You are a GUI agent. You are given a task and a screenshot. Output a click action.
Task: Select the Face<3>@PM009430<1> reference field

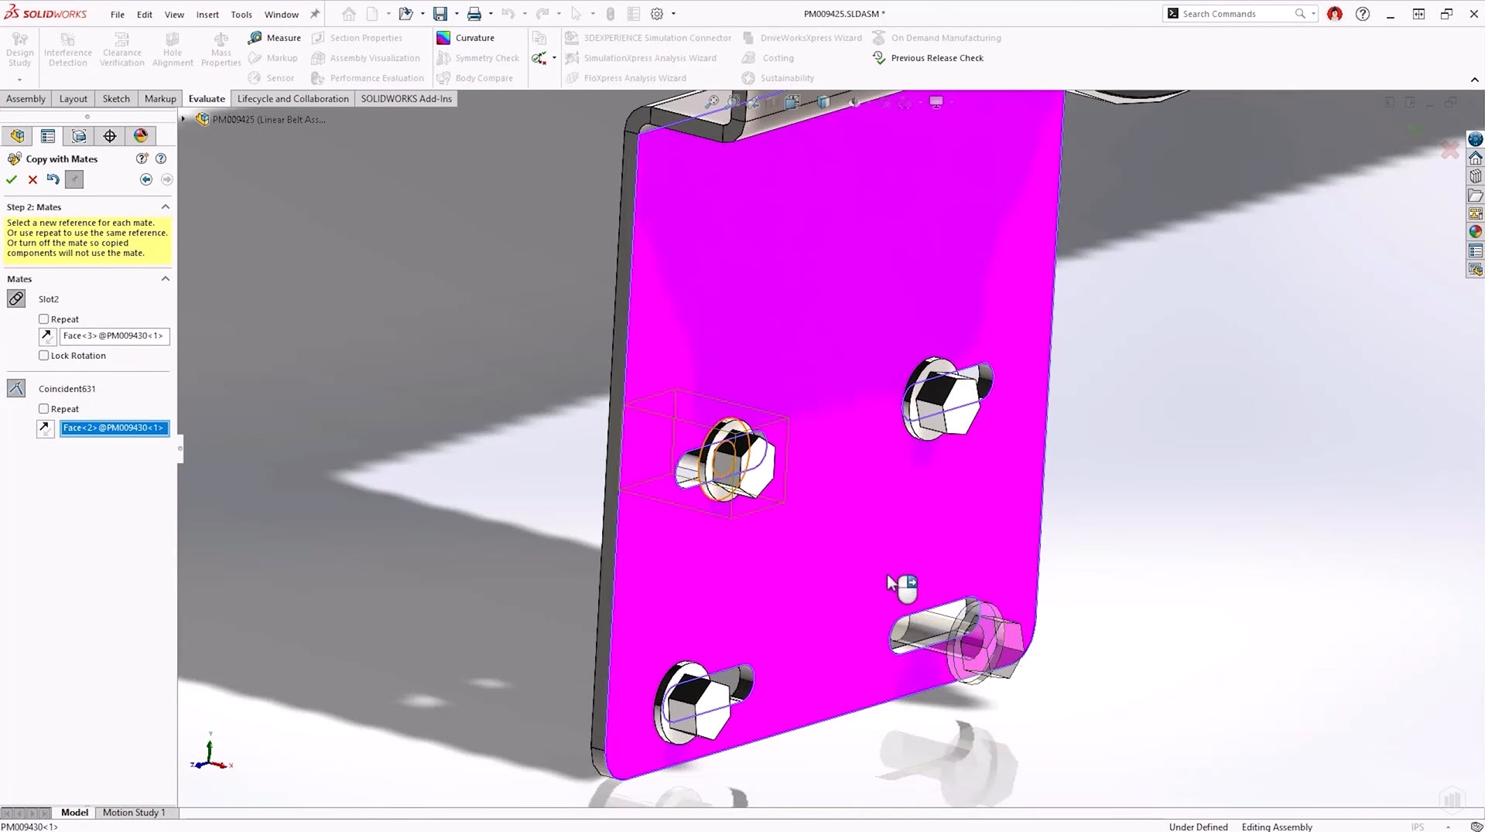114,336
